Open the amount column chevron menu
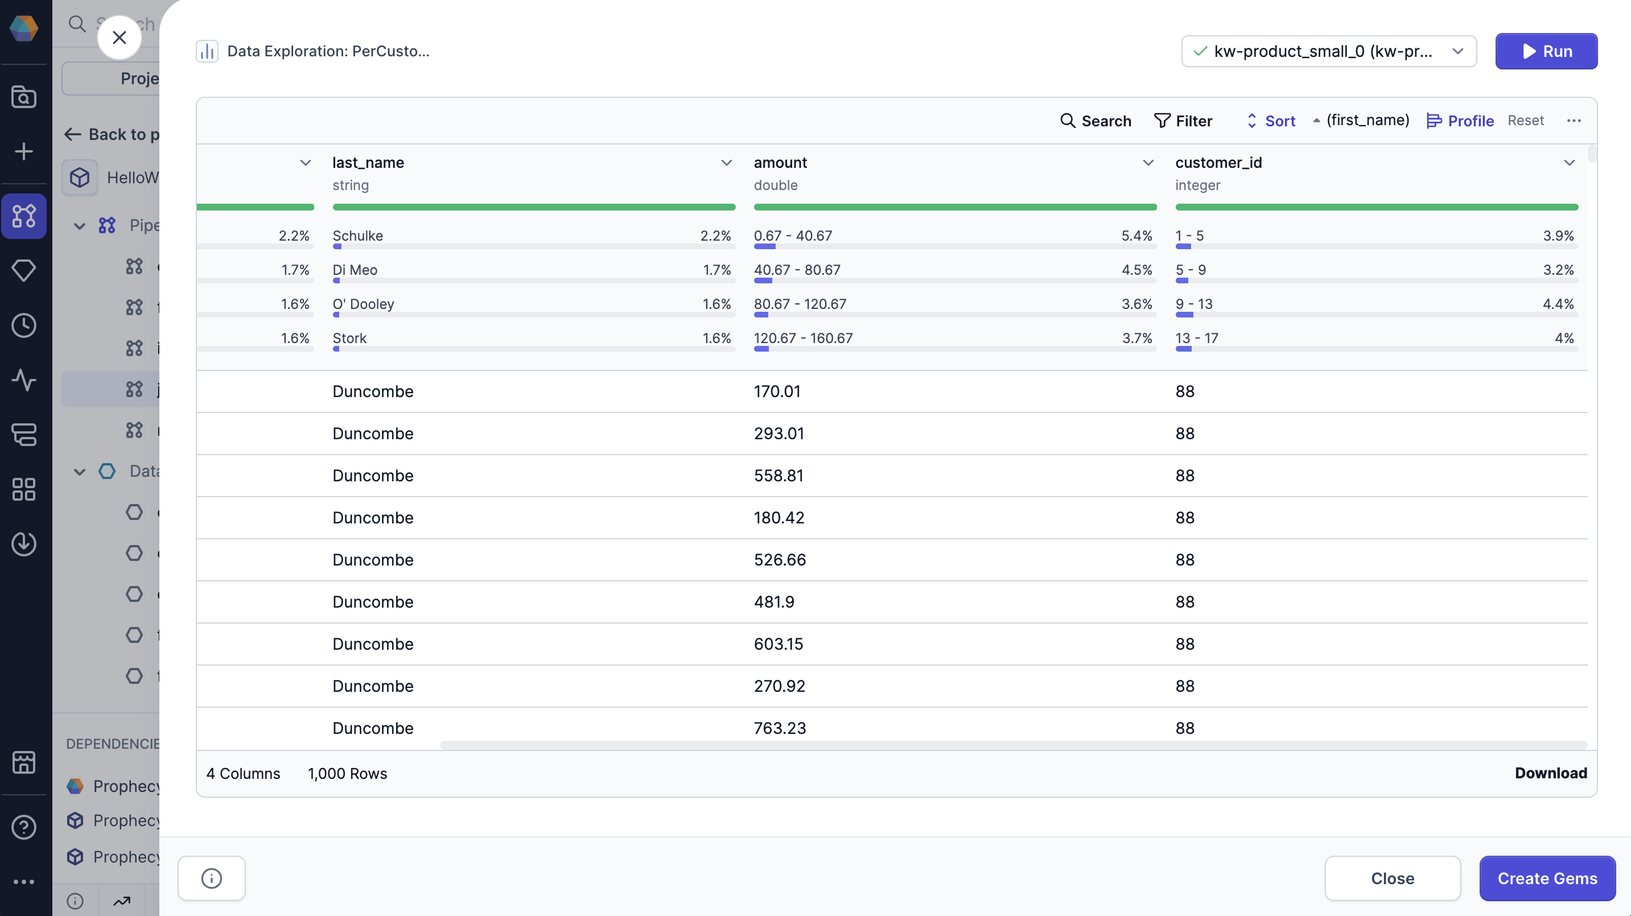 pos(1147,163)
